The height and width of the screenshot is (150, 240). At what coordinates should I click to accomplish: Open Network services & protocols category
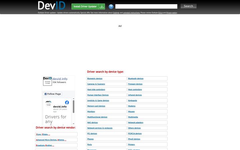point(100,128)
